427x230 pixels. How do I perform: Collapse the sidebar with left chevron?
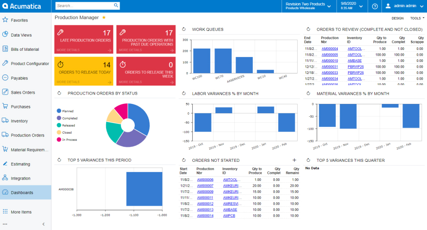(x=44, y=224)
